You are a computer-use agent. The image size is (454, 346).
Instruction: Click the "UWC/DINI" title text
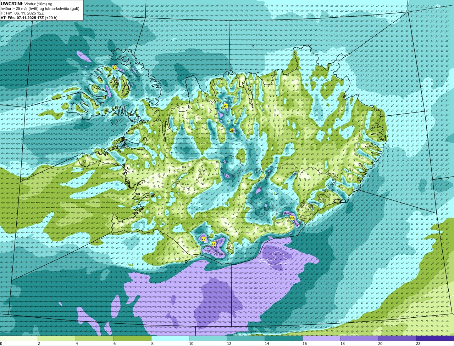(11, 4)
